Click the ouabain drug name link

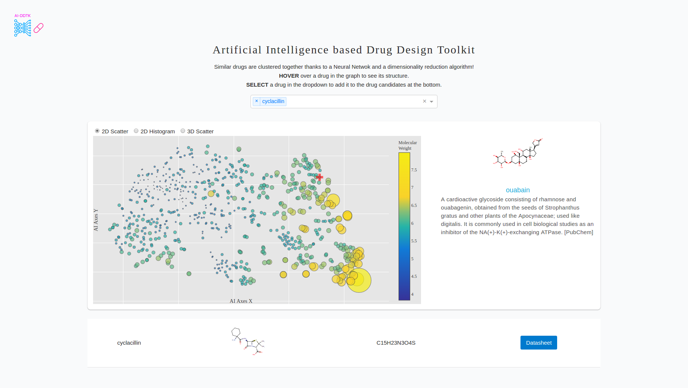[517, 190]
